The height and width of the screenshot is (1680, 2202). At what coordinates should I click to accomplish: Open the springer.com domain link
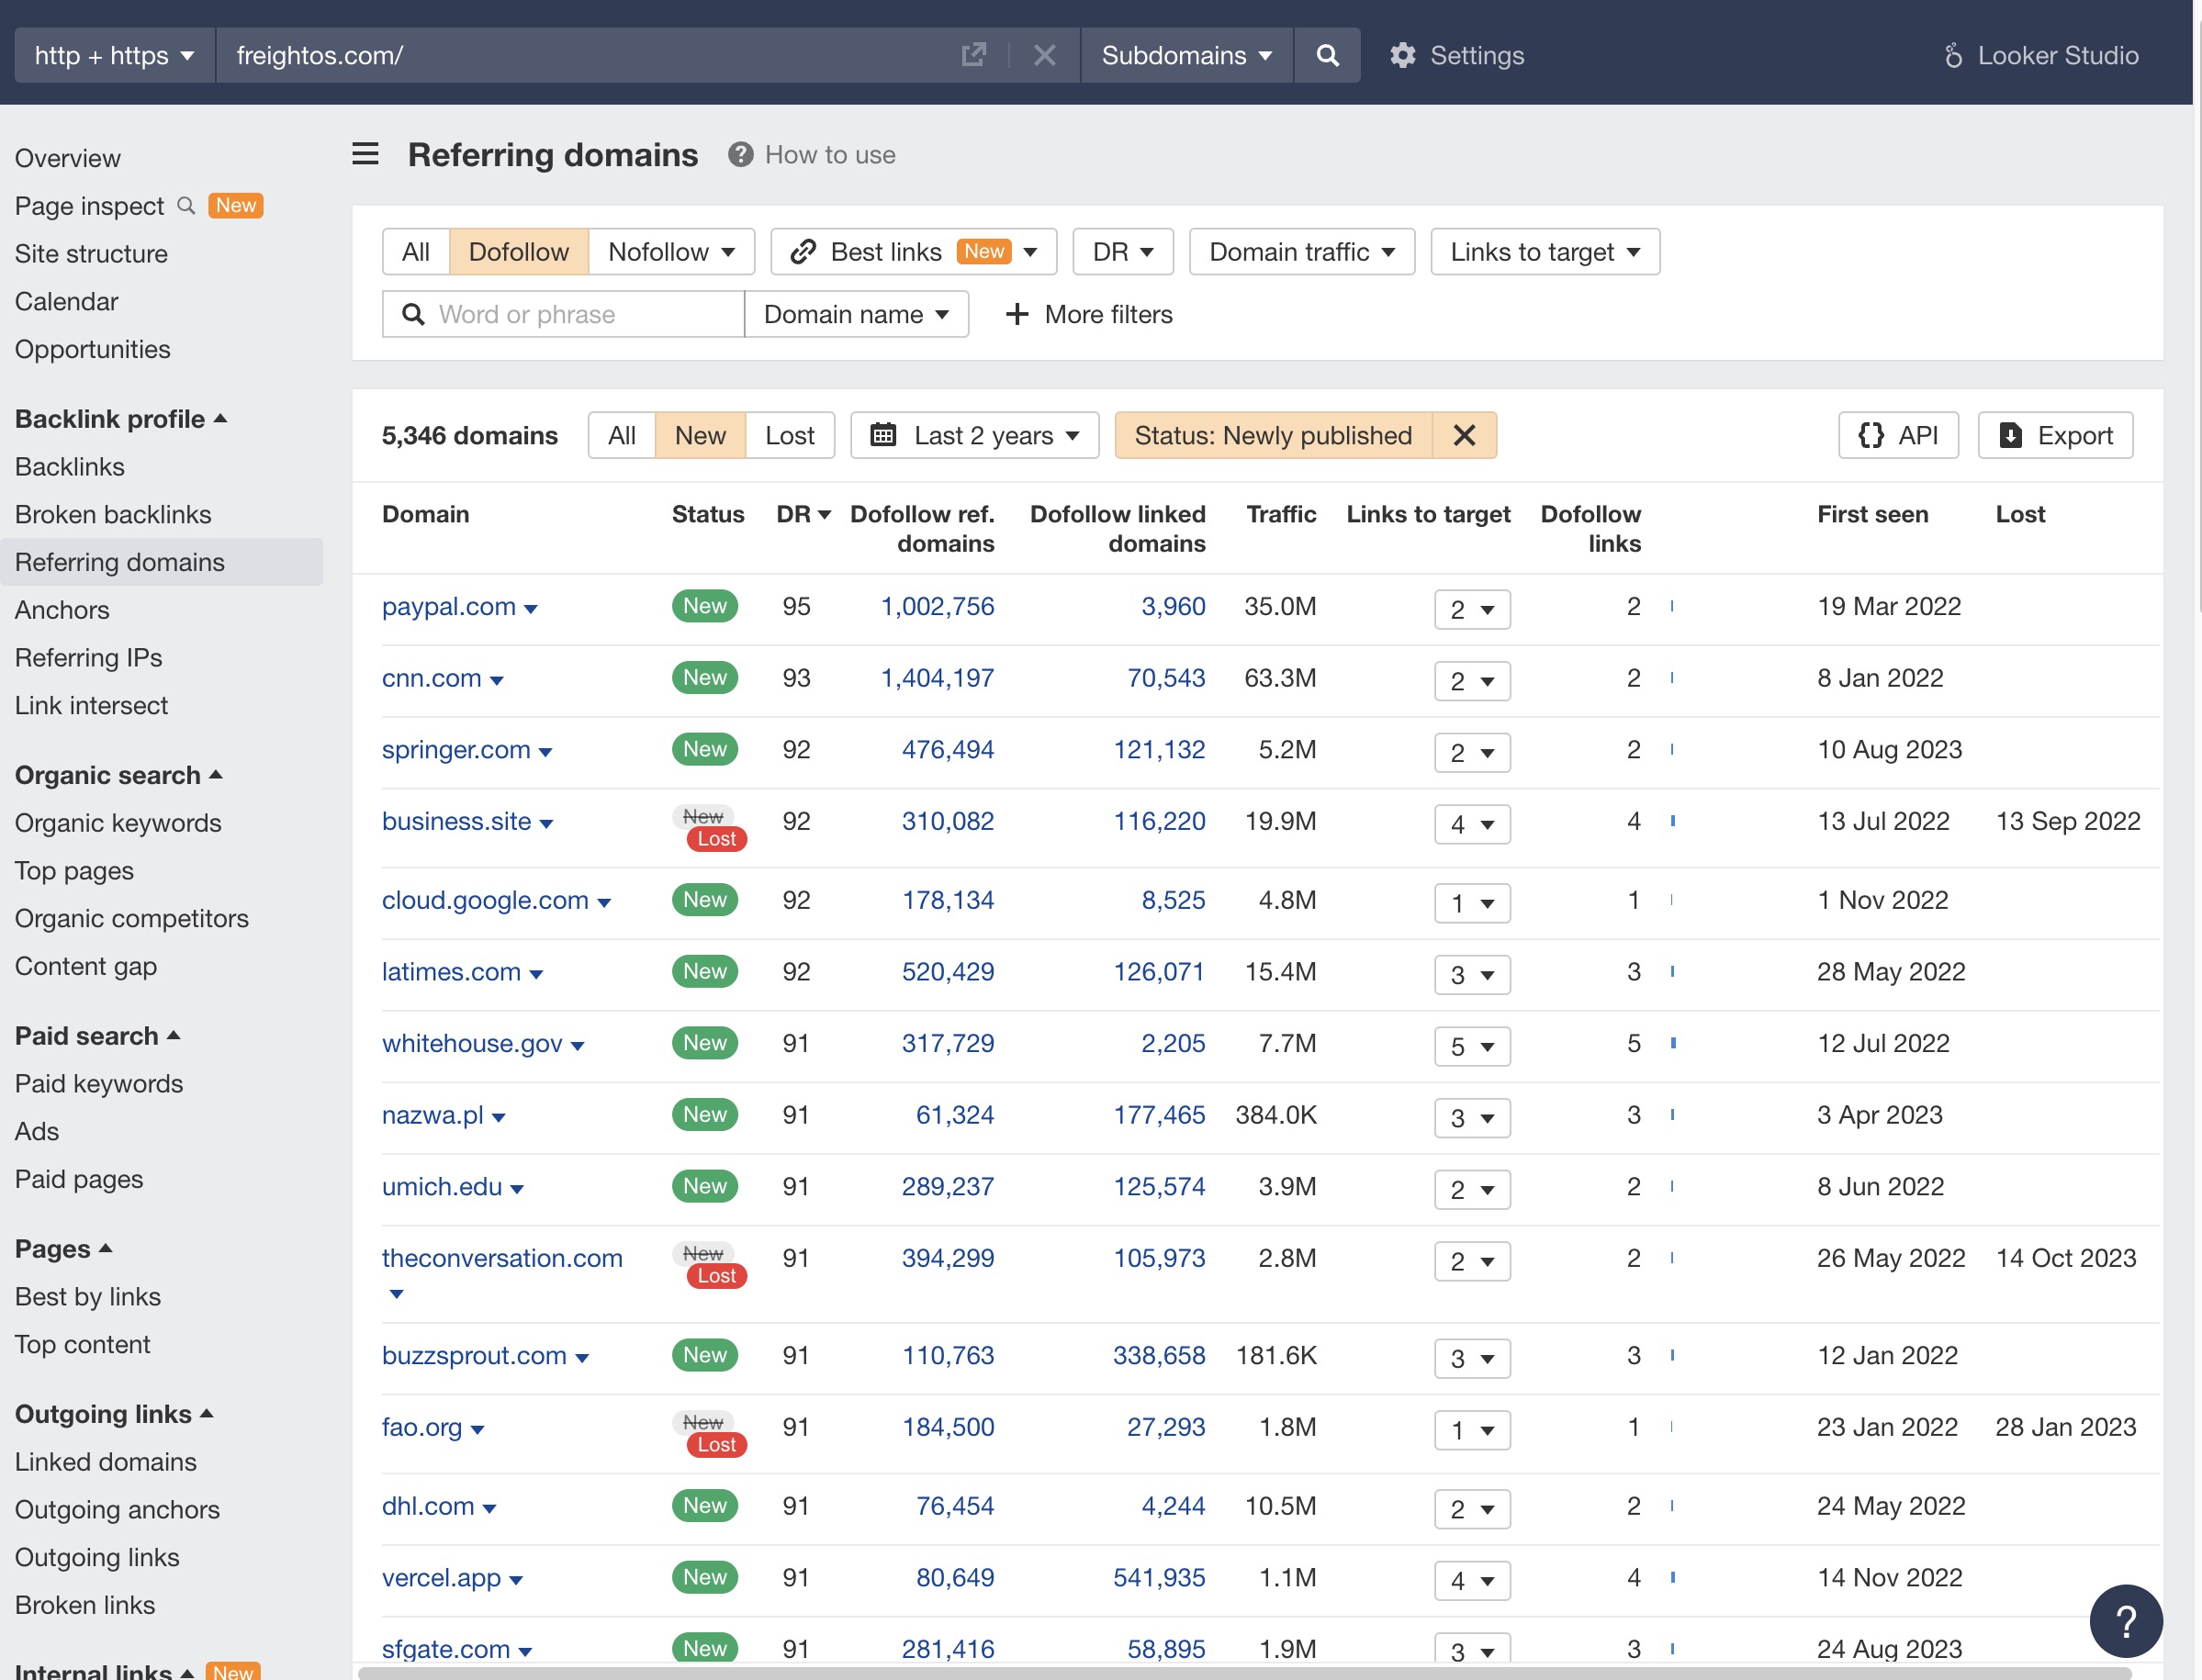click(456, 749)
